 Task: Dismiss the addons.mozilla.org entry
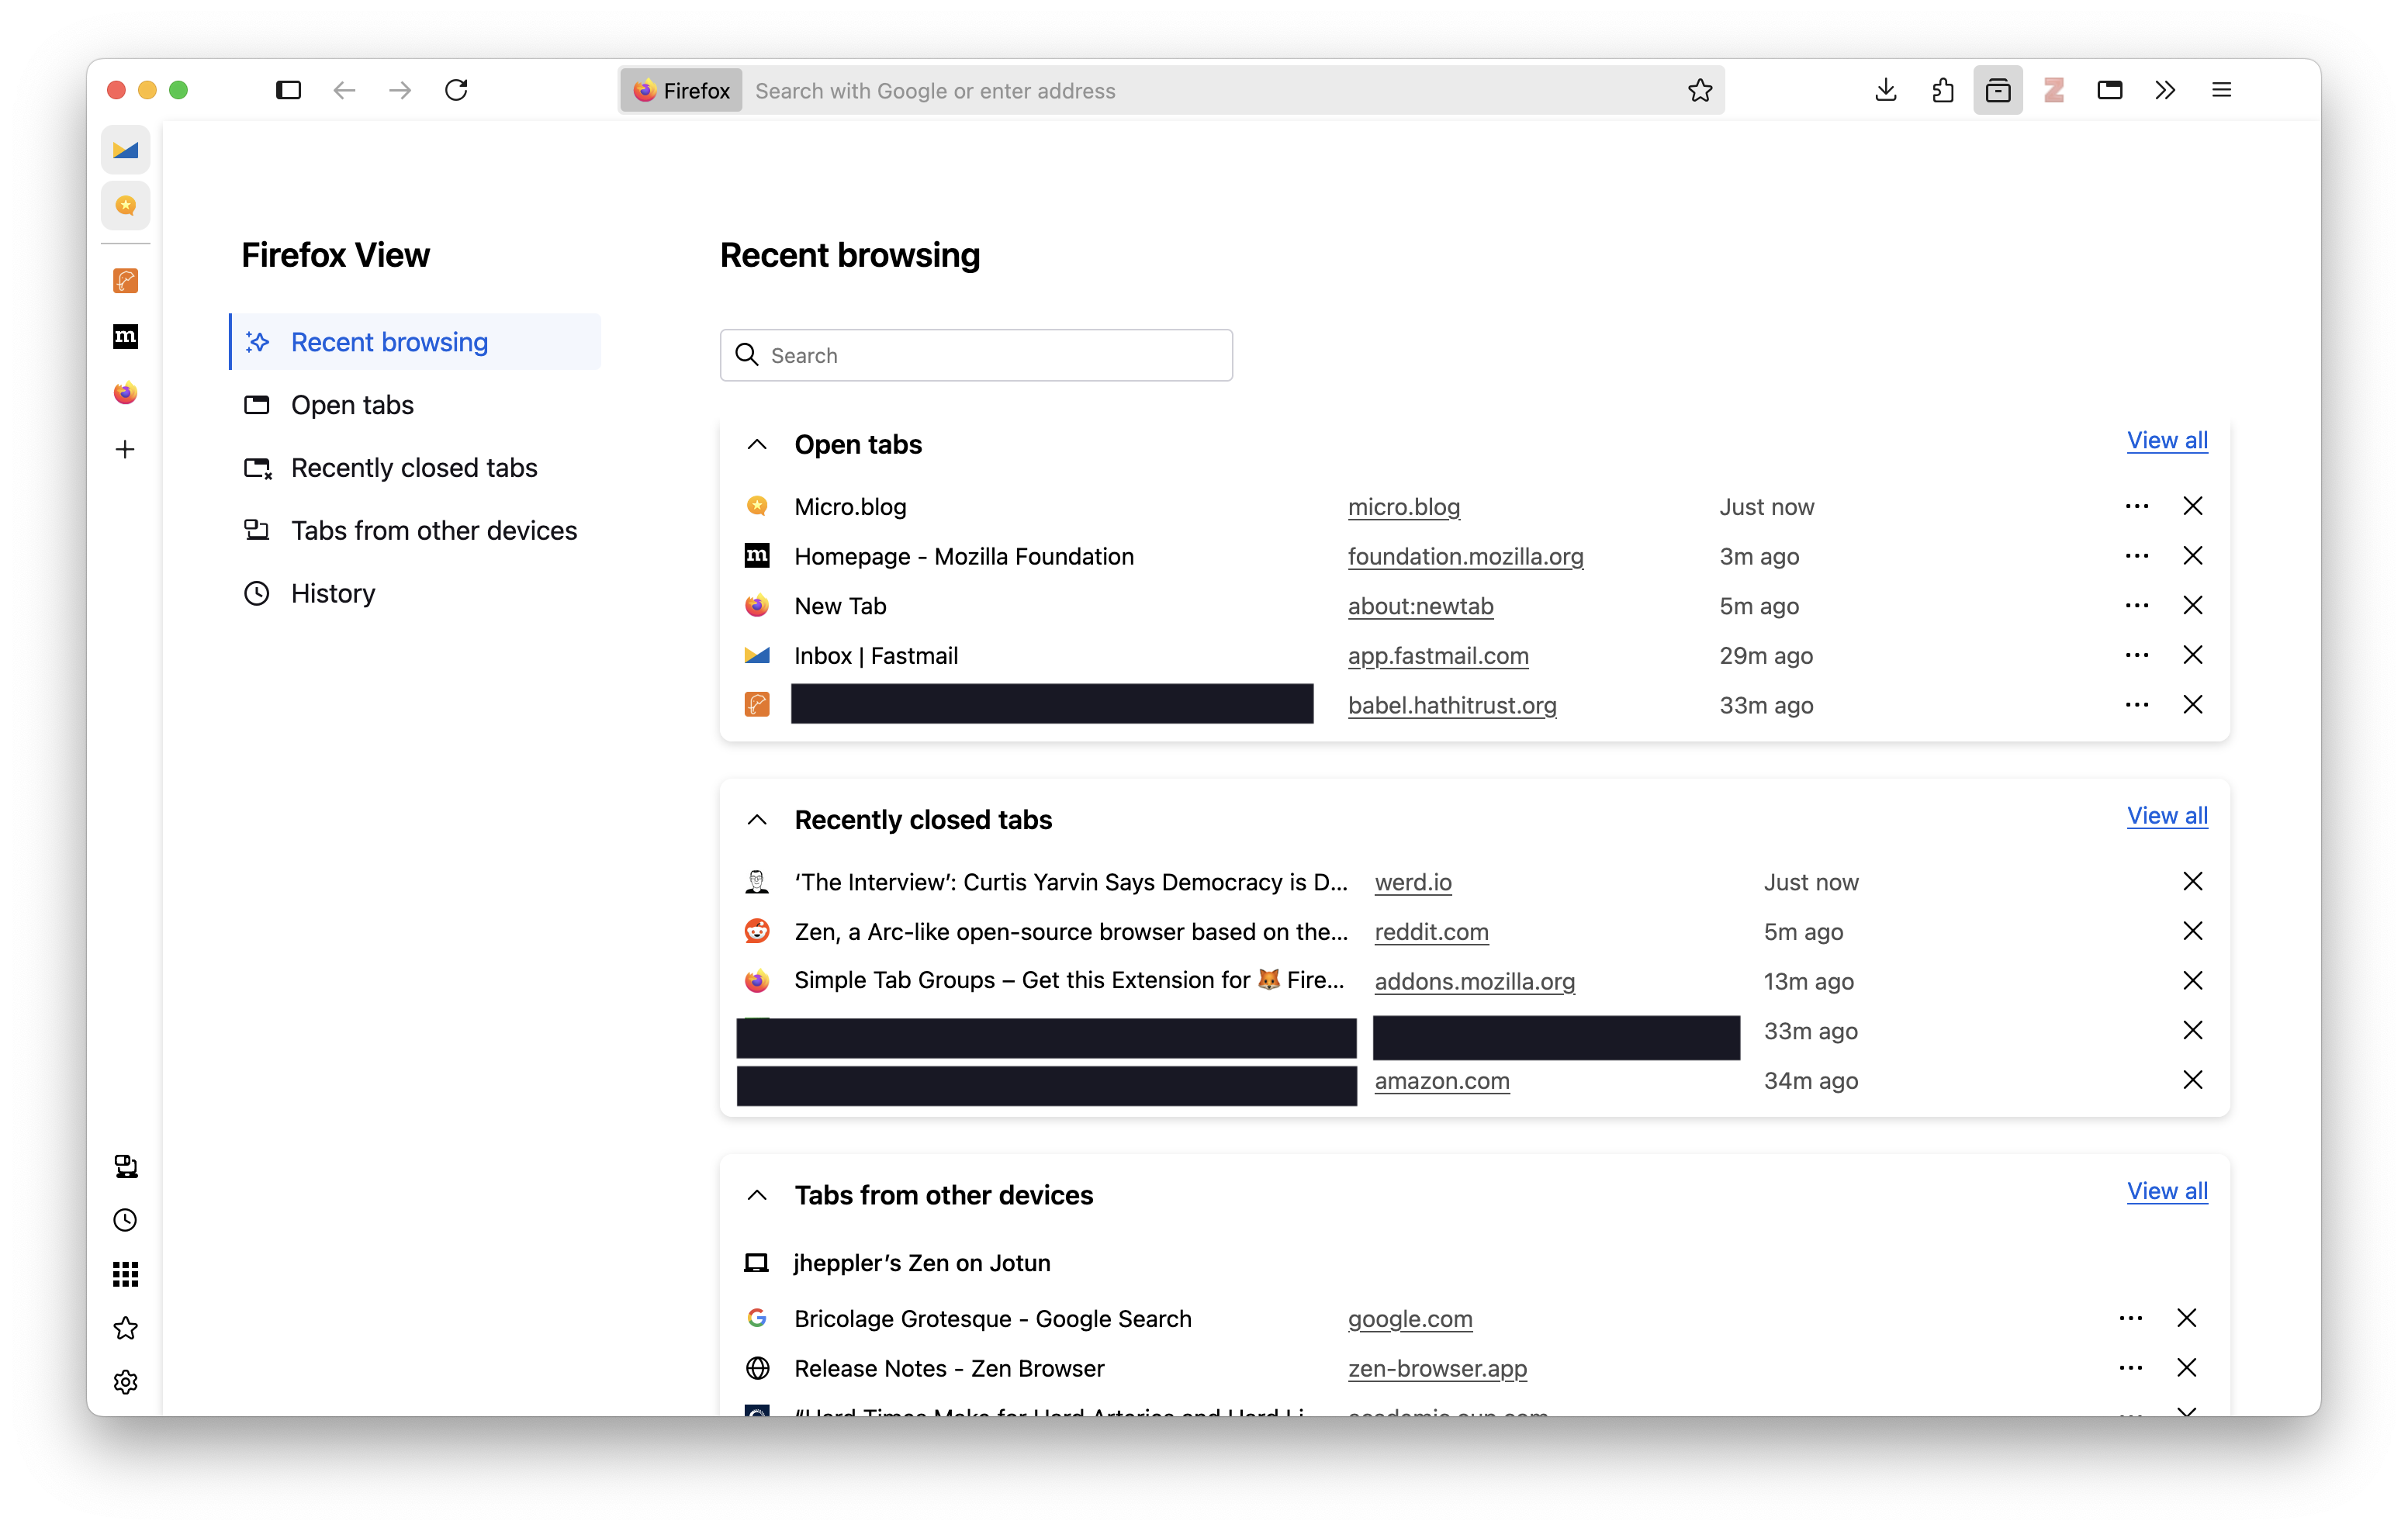click(2192, 981)
